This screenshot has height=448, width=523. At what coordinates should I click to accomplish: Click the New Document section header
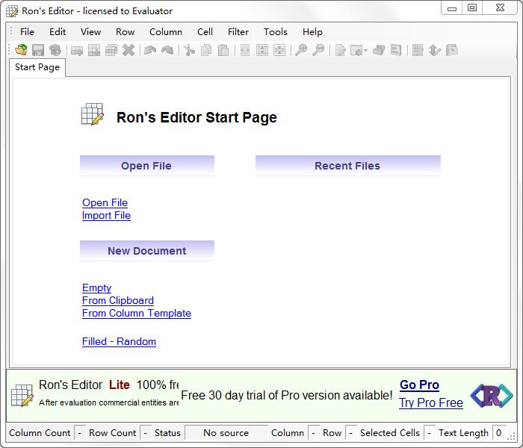point(146,250)
